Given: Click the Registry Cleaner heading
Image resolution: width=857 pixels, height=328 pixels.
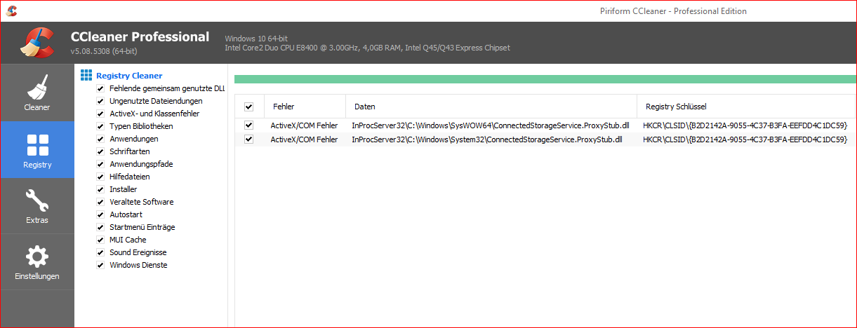Looking at the screenshot, I should coord(129,76).
